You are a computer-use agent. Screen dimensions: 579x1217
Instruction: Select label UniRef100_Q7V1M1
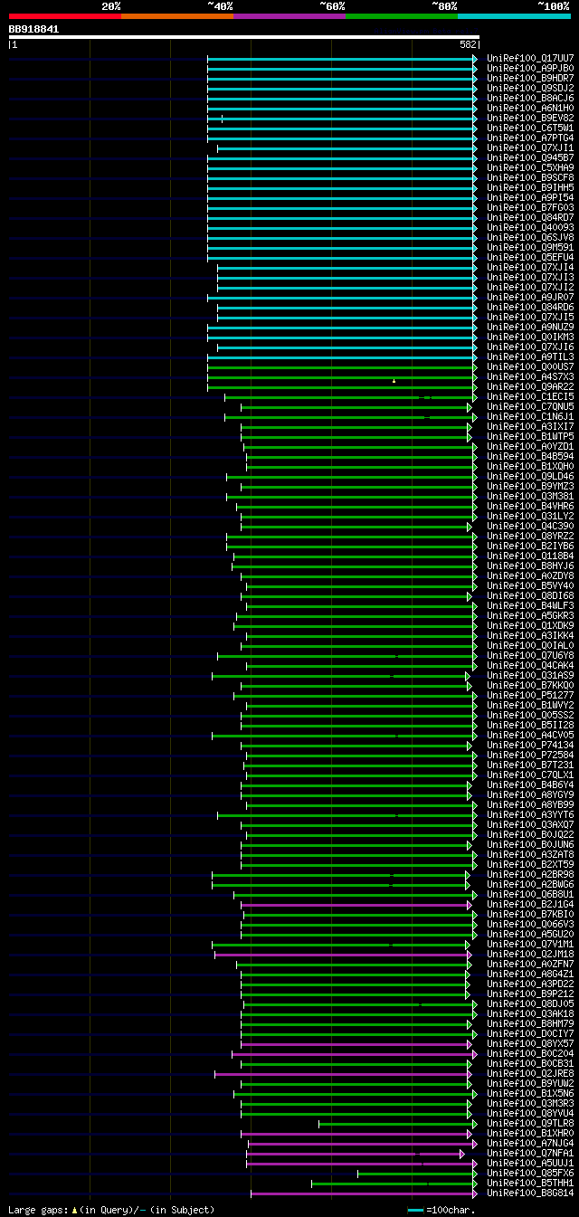coord(530,944)
